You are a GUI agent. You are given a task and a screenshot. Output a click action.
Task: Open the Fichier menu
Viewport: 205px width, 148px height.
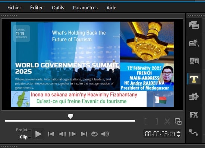(x=14, y=8)
